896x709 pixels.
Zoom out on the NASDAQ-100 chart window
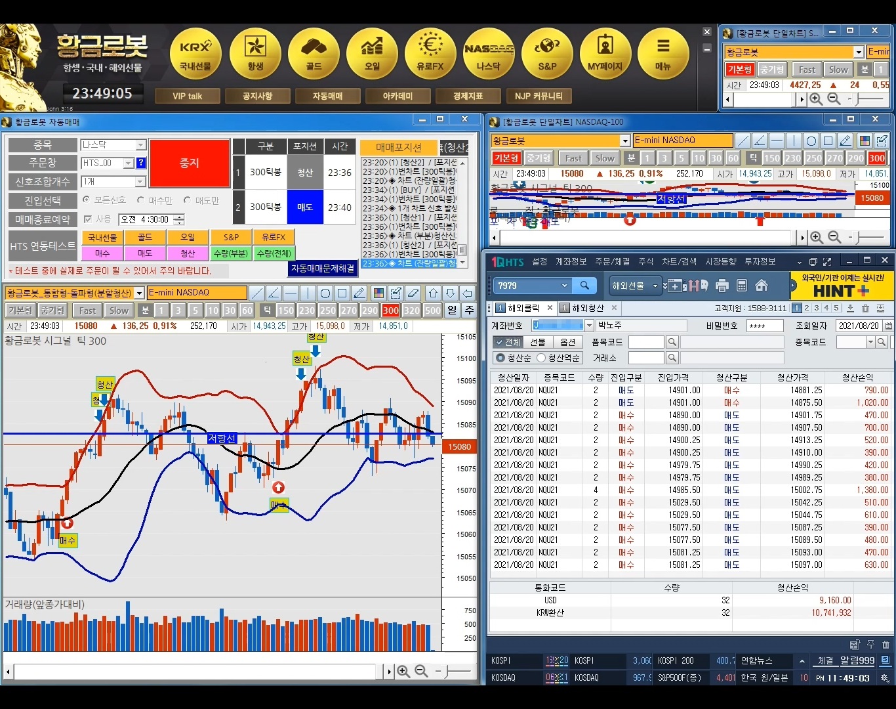[834, 237]
